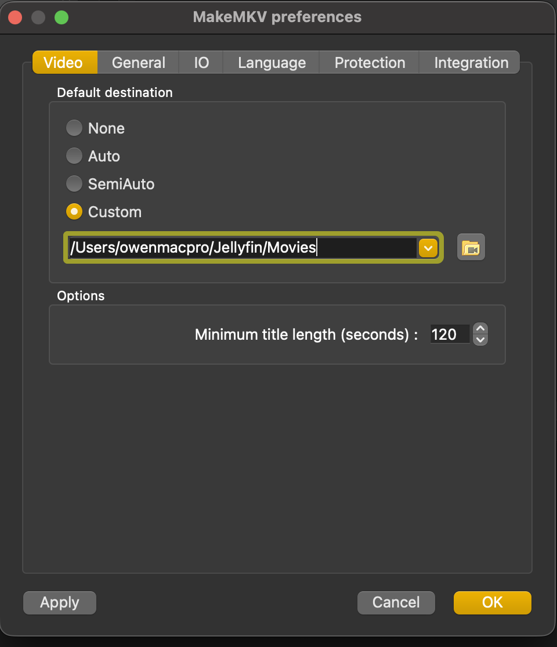Increase minimum title length with up arrow

[x=480, y=329]
